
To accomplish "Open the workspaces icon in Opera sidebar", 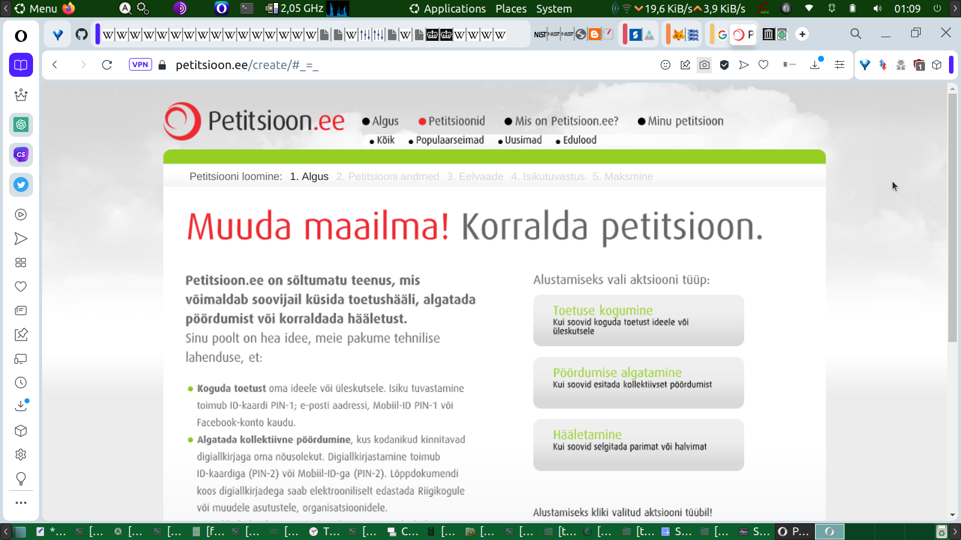I will coord(21,65).
